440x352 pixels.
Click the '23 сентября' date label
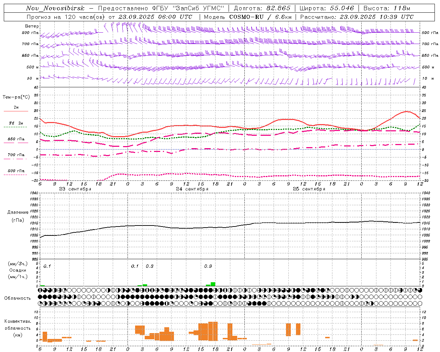tap(75, 189)
